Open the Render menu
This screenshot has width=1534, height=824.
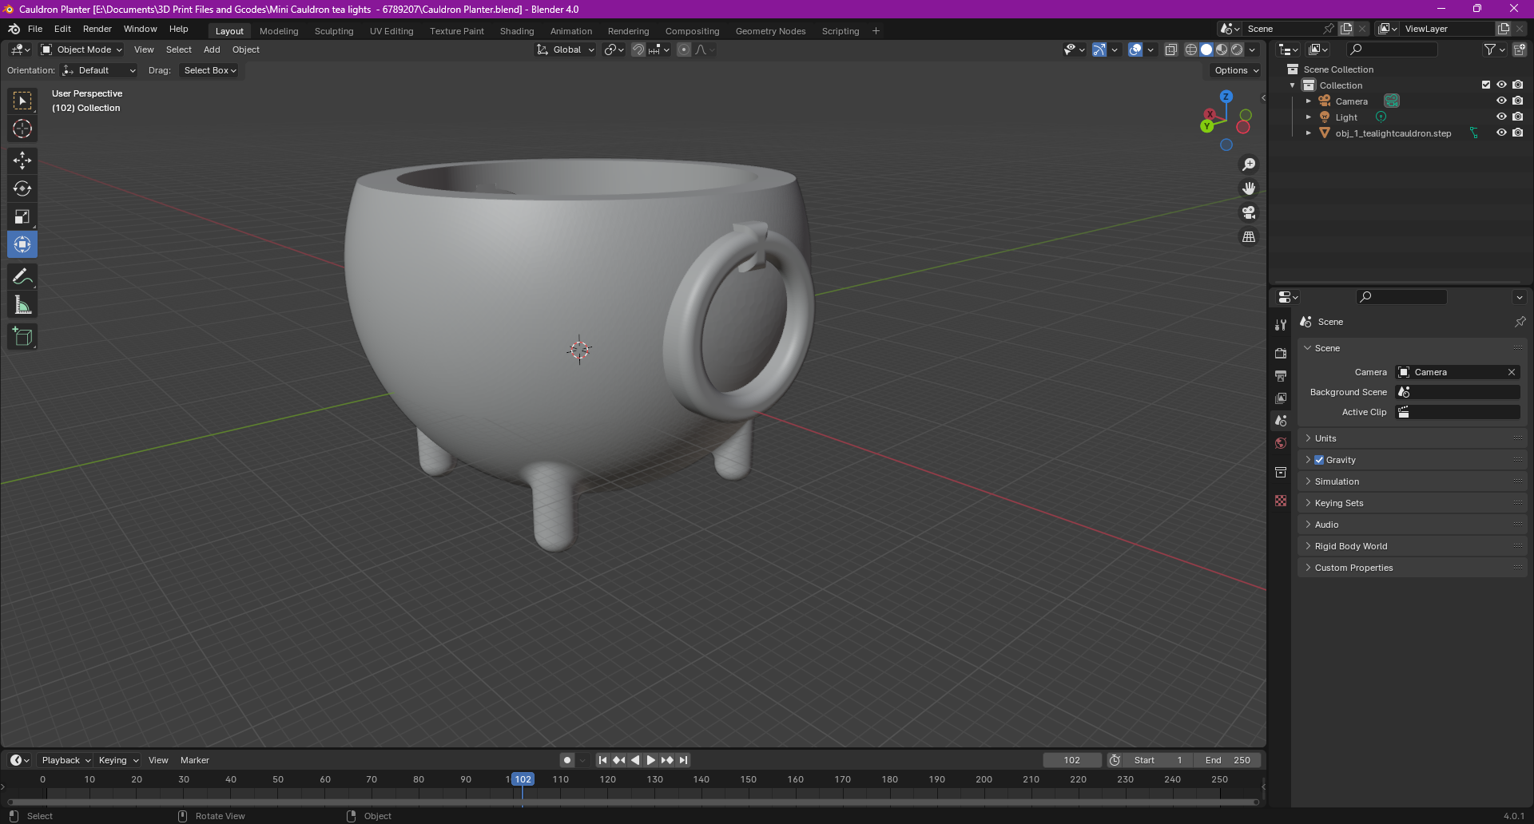[97, 29]
